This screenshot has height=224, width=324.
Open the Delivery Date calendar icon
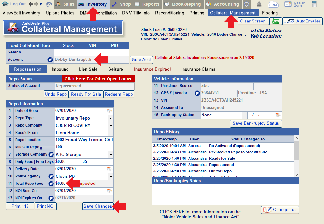tap(110, 169)
